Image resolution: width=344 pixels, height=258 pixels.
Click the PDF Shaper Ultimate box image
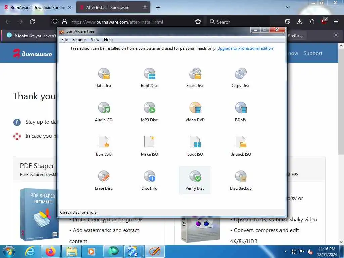pyautogui.click(x=39, y=215)
